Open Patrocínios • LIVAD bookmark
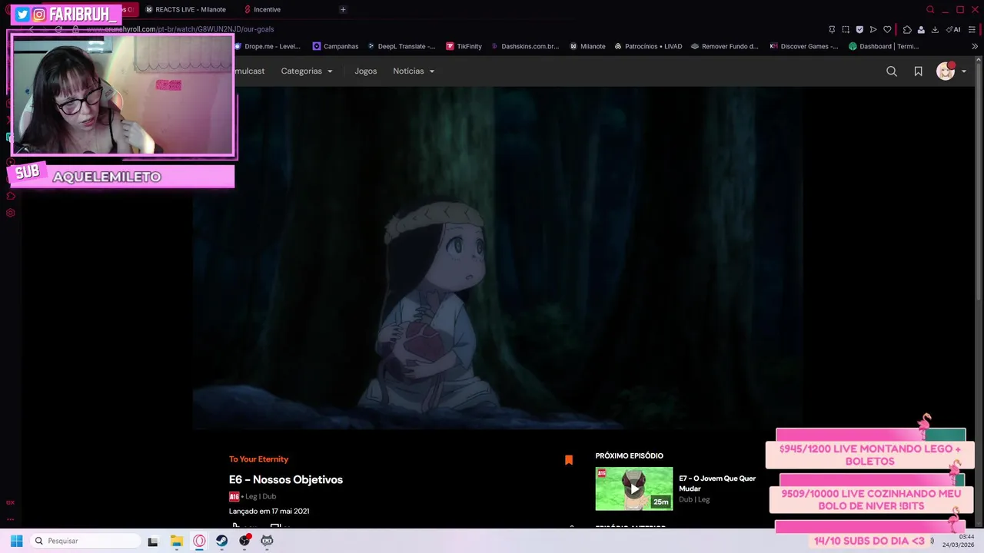This screenshot has width=984, height=553. pyautogui.click(x=648, y=46)
